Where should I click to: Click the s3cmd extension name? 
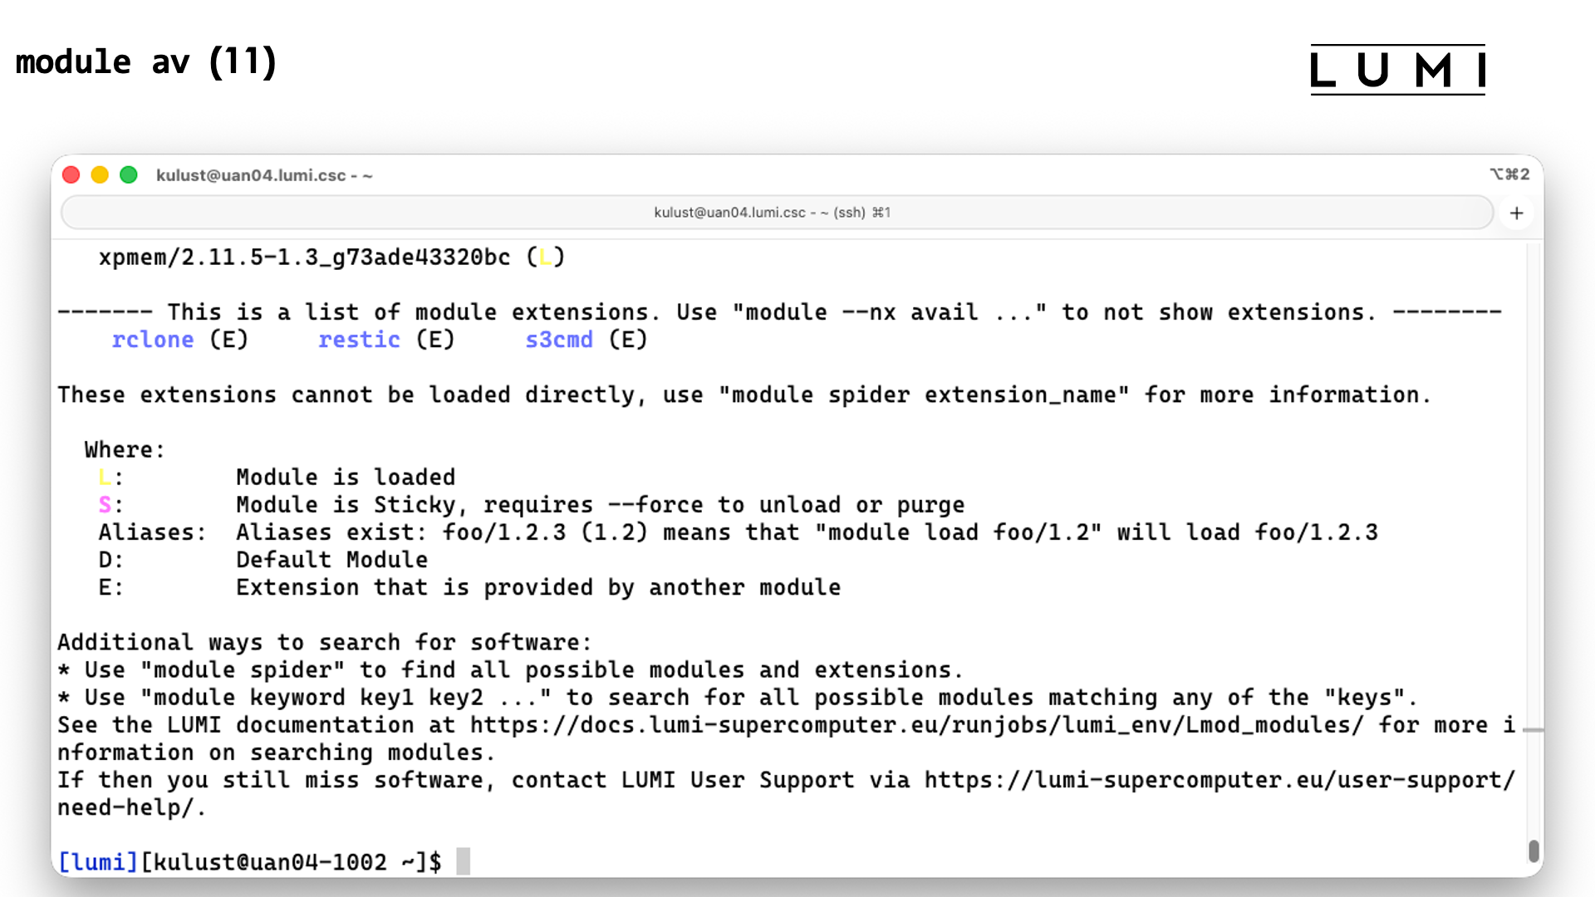[558, 339]
